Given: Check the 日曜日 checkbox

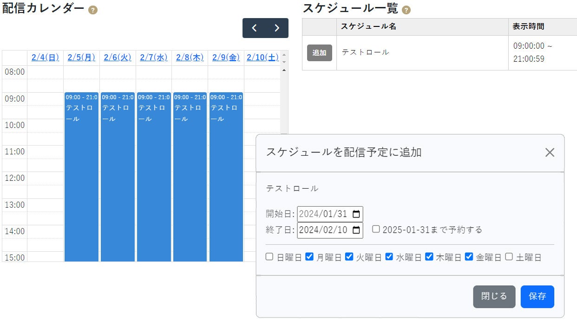Looking at the screenshot, I should tap(269, 257).
